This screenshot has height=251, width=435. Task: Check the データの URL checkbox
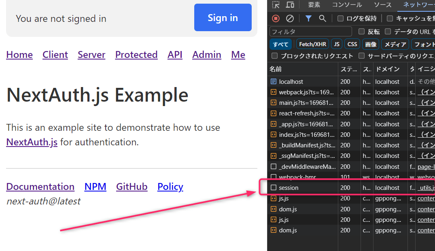[388, 32]
